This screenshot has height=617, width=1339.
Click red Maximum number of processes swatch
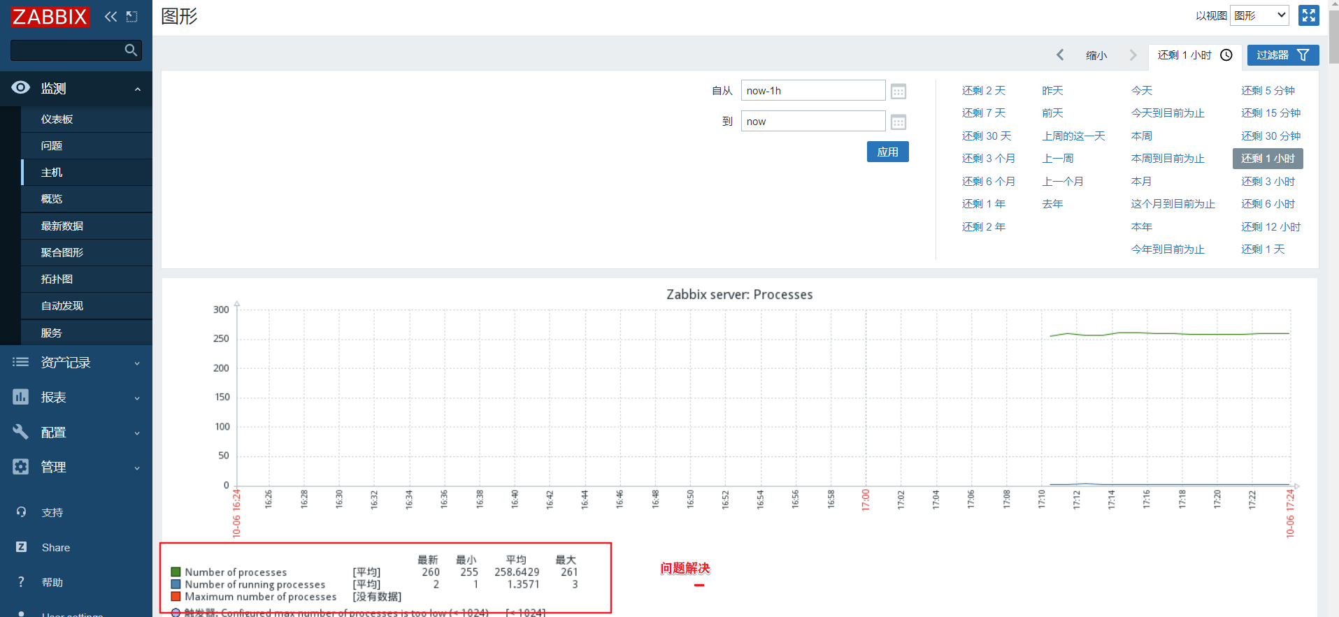click(x=176, y=597)
